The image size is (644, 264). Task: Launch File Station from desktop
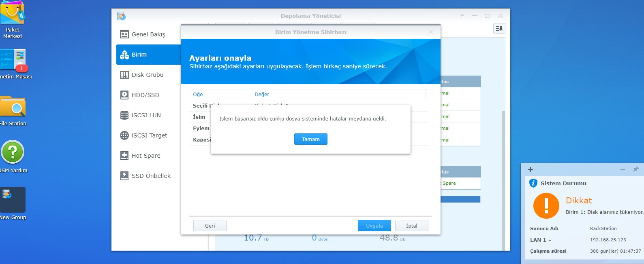tap(13, 107)
